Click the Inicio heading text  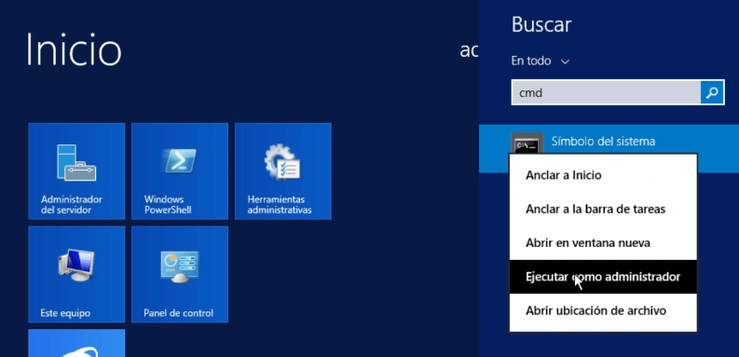74,50
